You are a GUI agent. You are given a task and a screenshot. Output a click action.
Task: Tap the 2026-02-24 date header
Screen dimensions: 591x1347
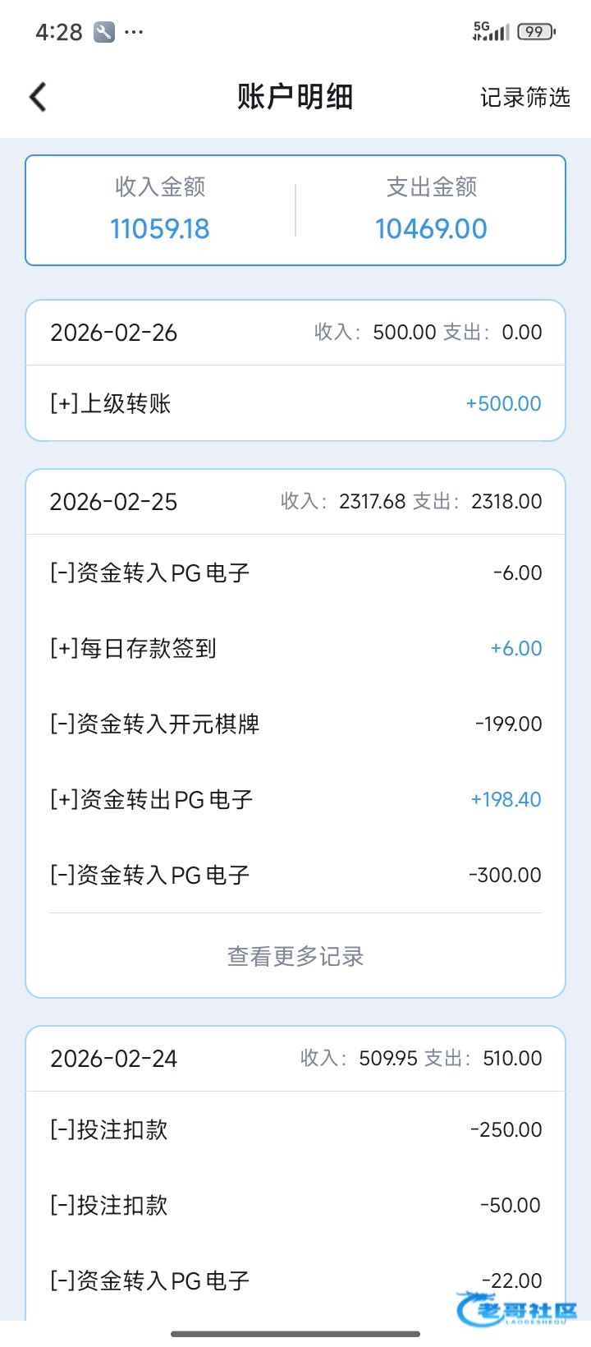point(114,1059)
